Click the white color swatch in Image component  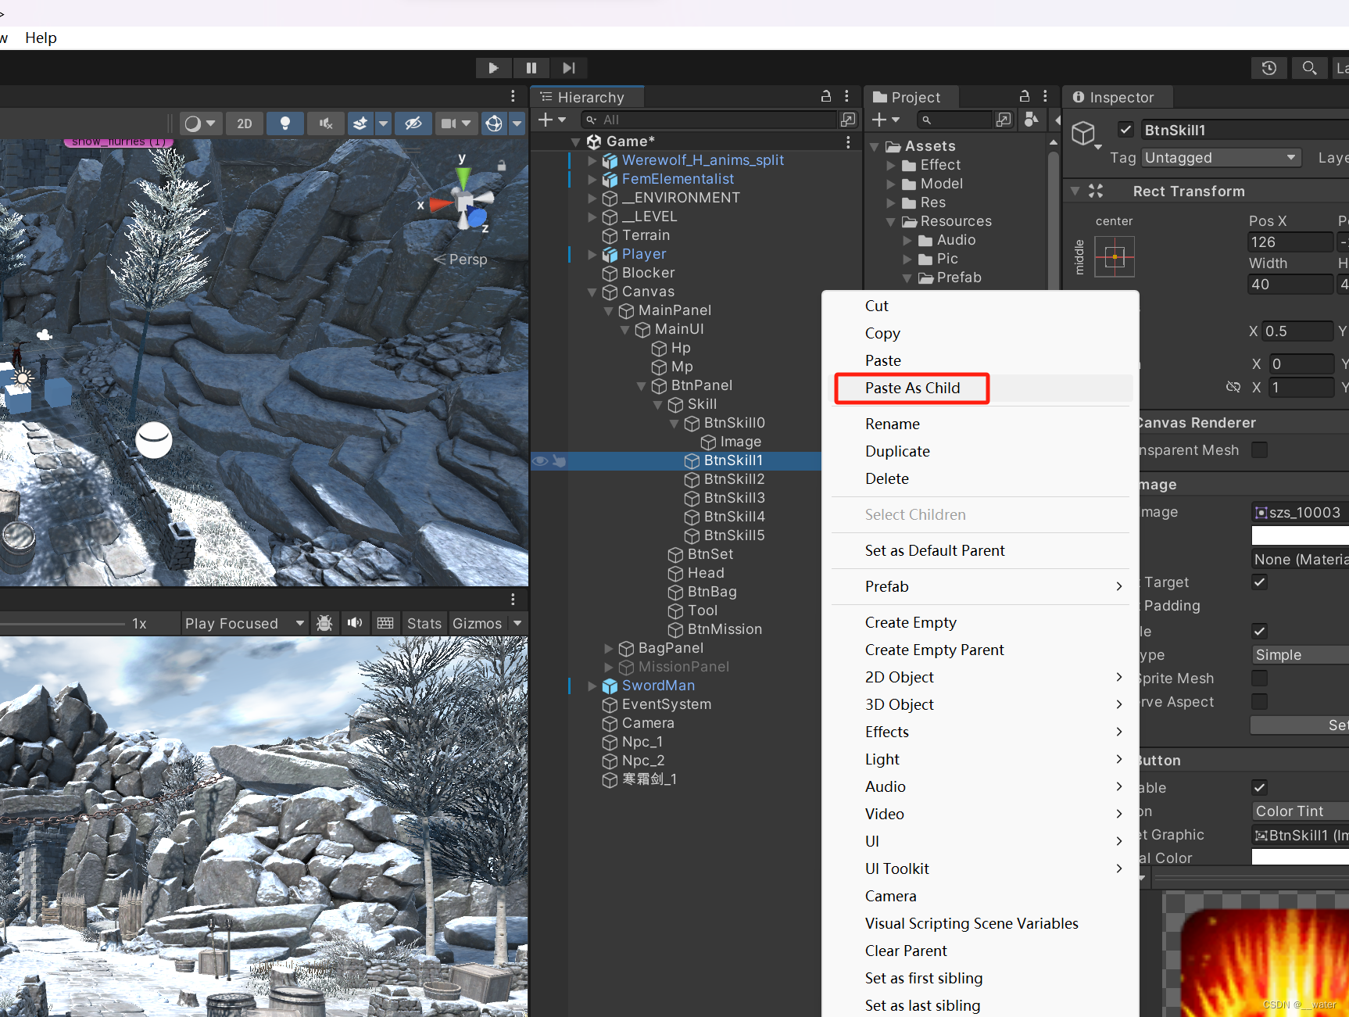[1300, 535]
